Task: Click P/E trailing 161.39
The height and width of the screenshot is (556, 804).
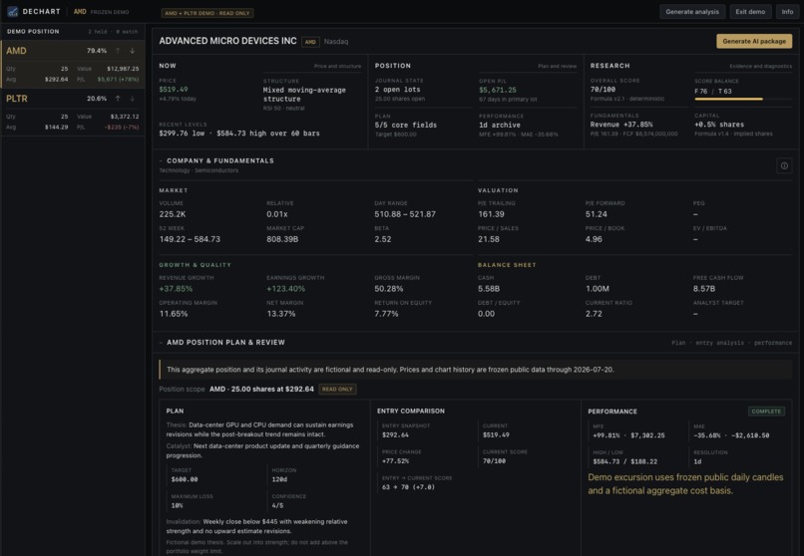Action: (x=491, y=214)
